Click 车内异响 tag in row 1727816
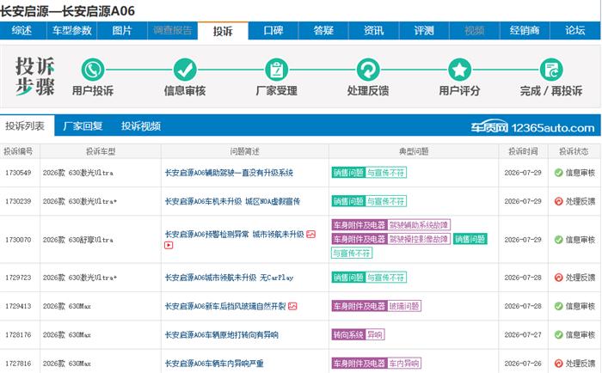The image size is (602, 373). (404, 363)
